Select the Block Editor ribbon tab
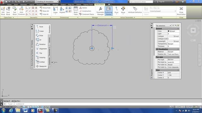Viewport: 202px width, 113px height. (x=100, y=4)
